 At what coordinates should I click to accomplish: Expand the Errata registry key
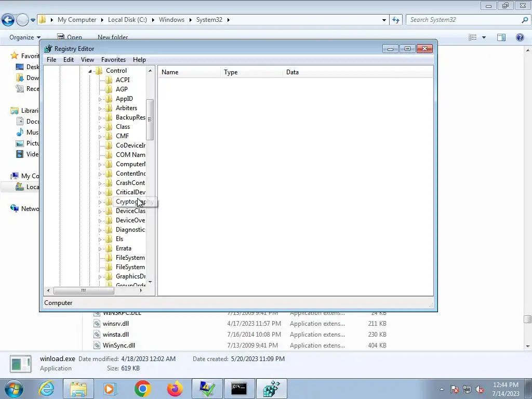point(100,249)
